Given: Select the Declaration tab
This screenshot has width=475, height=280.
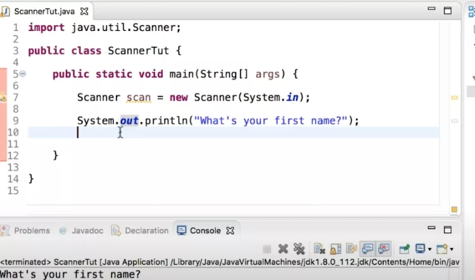Looking at the screenshot, I should tap(141, 231).
